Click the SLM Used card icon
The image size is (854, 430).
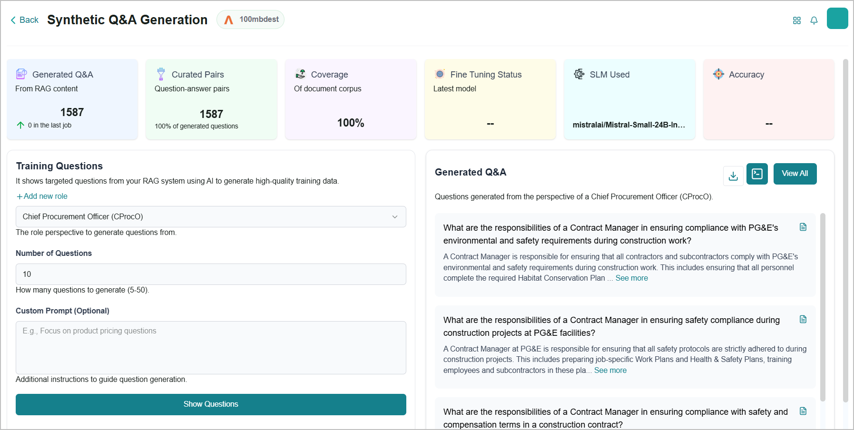pyautogui.click(x=579, y=74)
